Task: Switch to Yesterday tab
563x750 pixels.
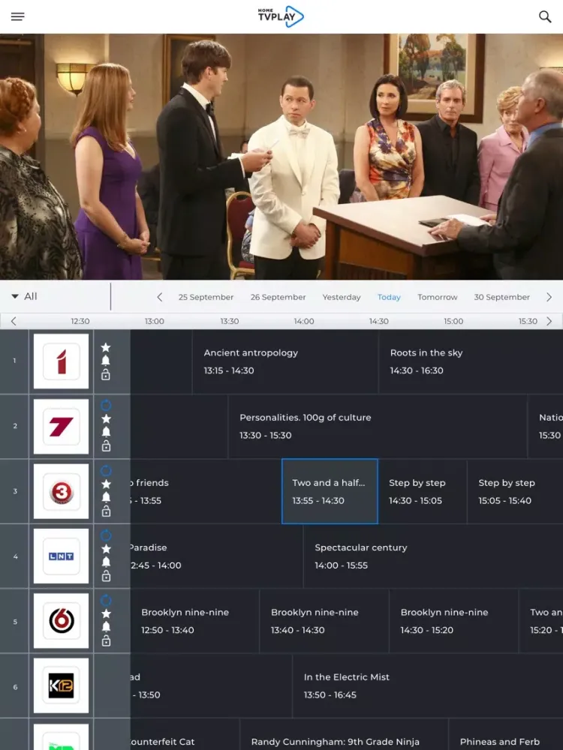Action: (342, 297)
